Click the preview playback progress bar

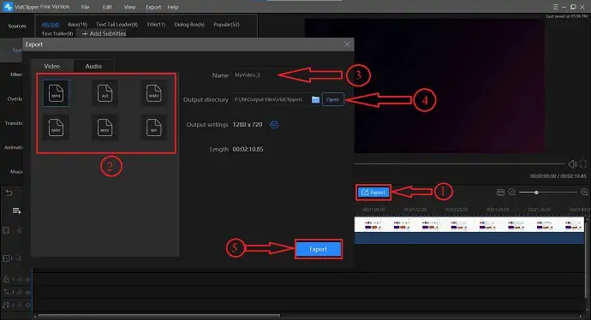tap(460, 163)
